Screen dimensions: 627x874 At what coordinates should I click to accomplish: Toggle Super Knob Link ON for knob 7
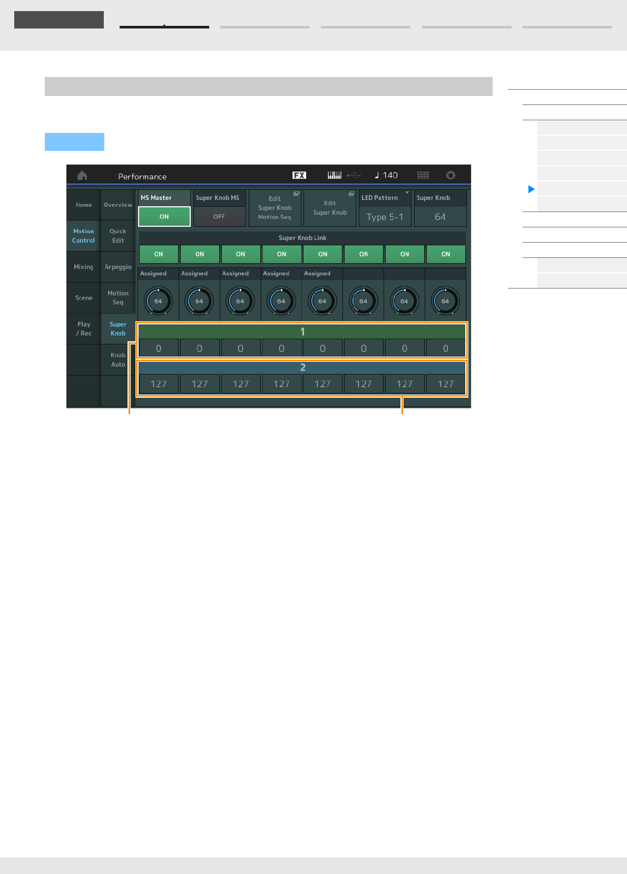[405, 254]
